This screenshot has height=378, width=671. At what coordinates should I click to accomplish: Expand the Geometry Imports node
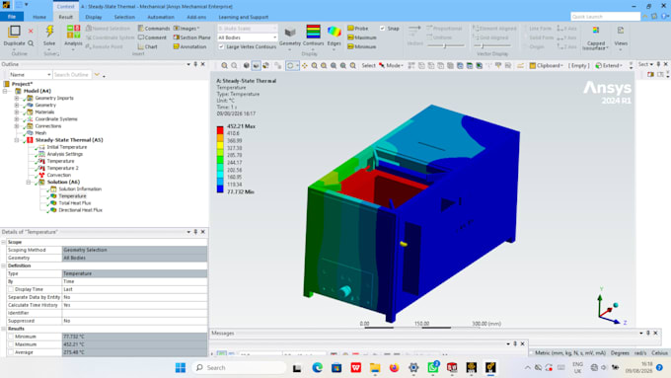coord(17,98)
